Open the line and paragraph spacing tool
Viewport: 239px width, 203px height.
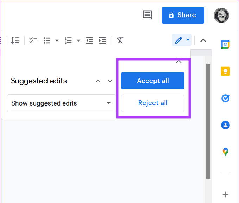click(15, 40)
